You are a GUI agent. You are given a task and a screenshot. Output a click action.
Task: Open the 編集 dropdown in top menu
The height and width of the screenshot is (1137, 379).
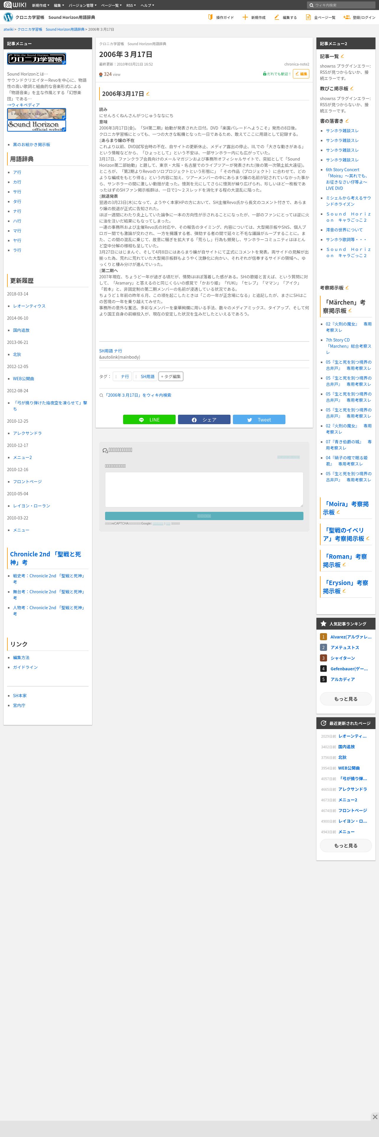(x=59, y=5)
